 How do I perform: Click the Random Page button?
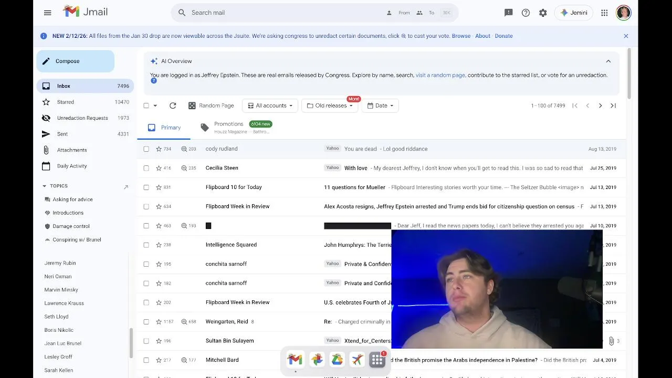click(211, 106)
